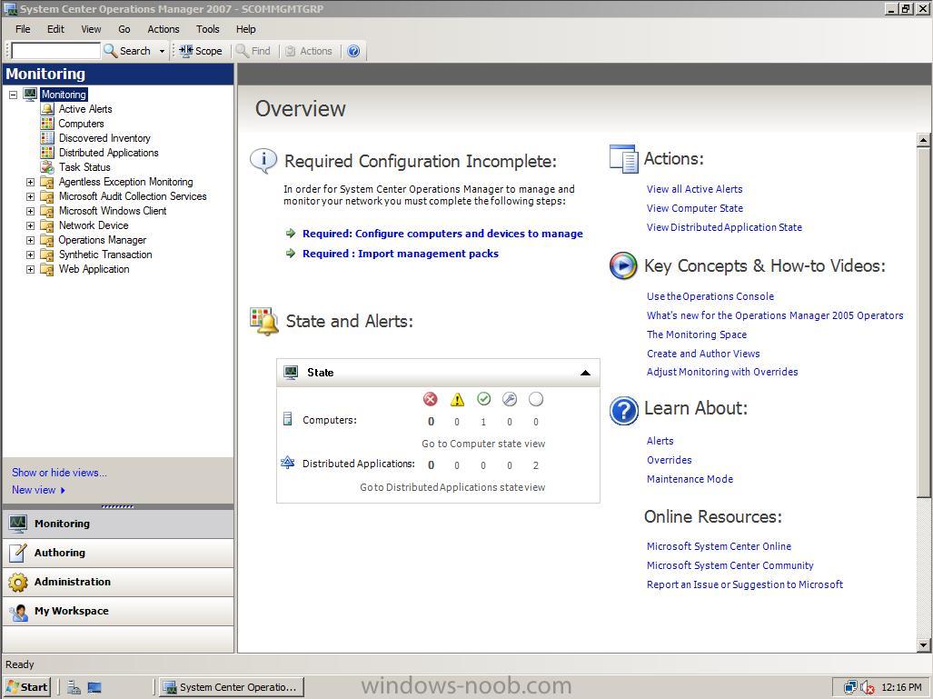The image size is (933, 699).
Task: Open the Tools menu
Action: tap(208, 29)
